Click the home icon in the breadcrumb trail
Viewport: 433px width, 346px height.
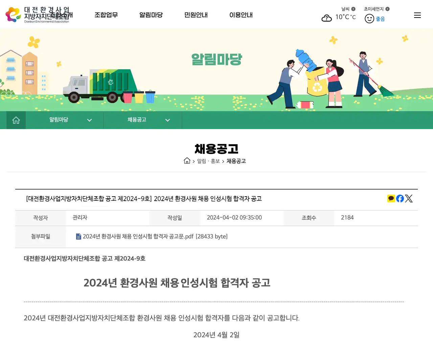187,161
